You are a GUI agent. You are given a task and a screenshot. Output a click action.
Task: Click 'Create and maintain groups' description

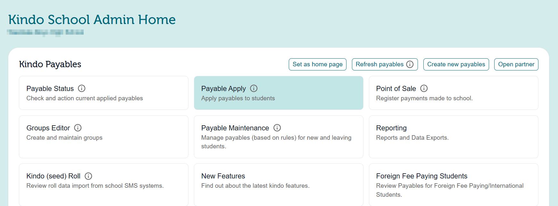pos(64,138)
